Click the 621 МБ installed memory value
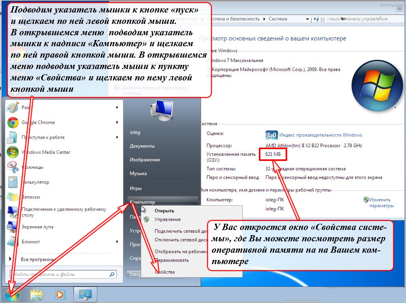This screenshot has height=303, width=406. point(273,155)
